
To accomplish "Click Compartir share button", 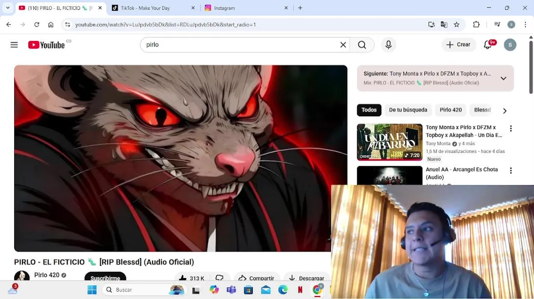I will coord(257,278).
